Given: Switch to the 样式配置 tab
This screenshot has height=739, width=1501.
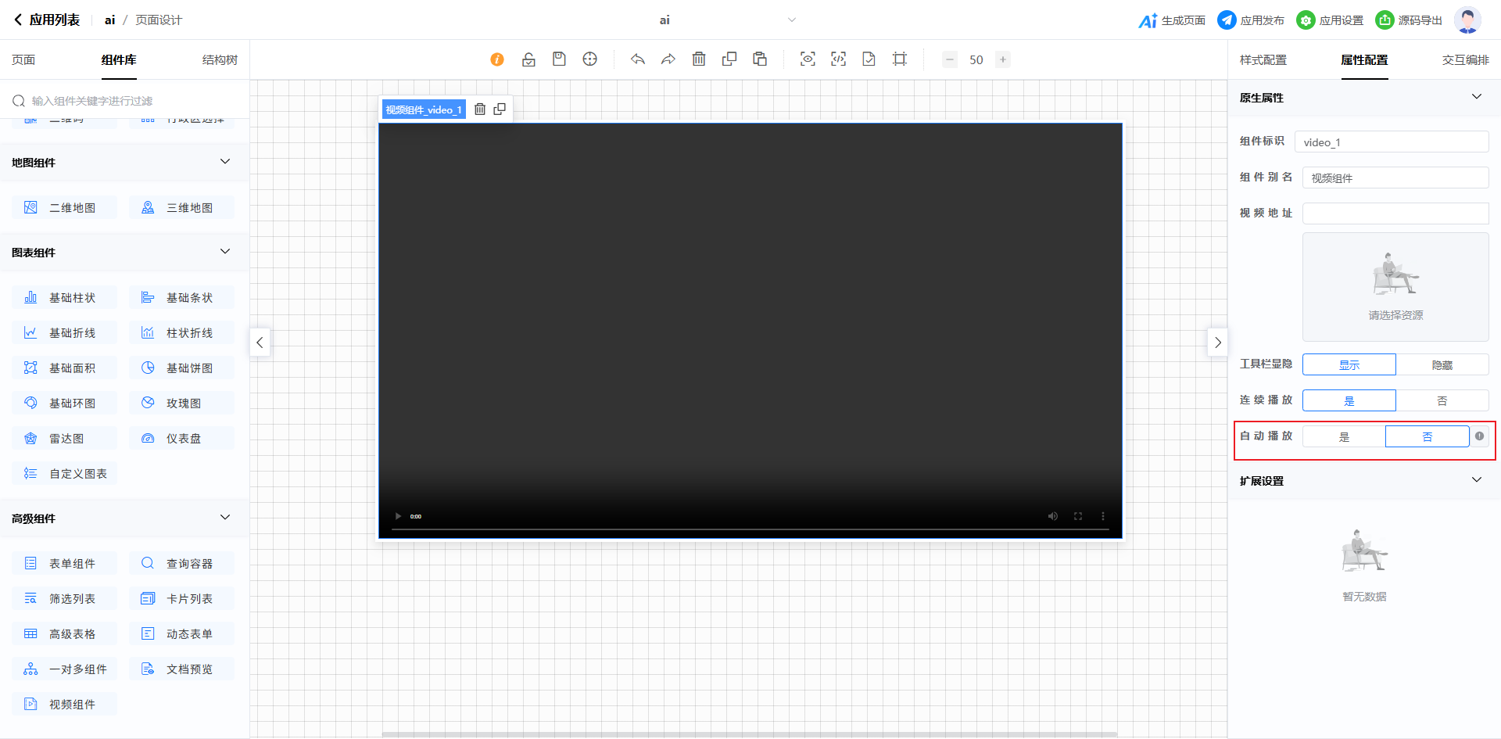Looking at the screenshot, I should click(x=1263, y=60).
